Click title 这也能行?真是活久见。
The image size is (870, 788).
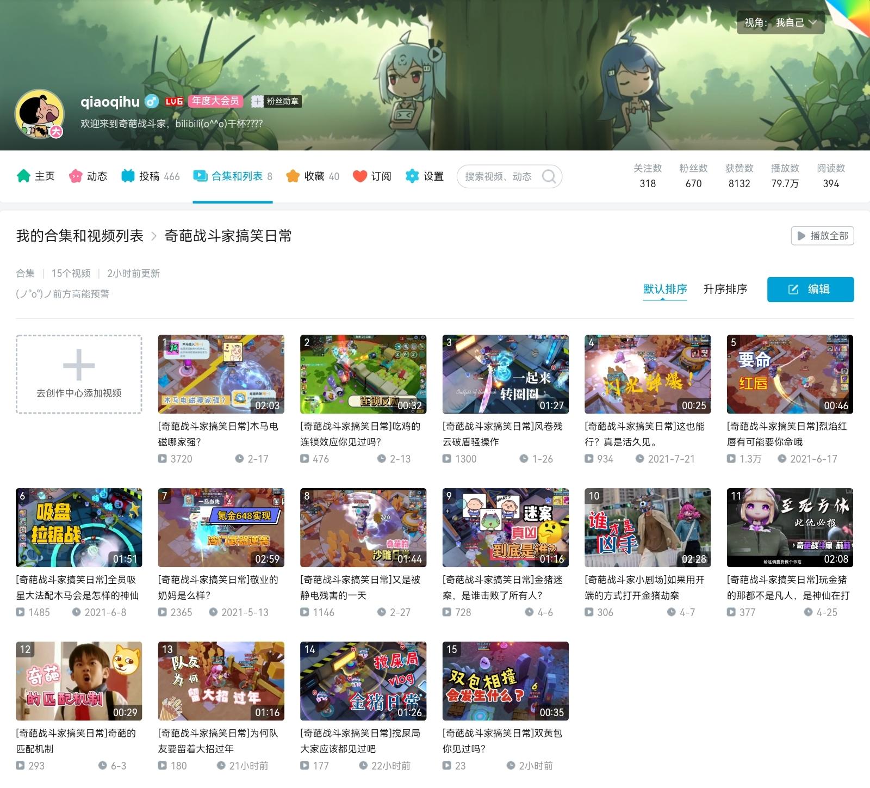pos(645,434)
